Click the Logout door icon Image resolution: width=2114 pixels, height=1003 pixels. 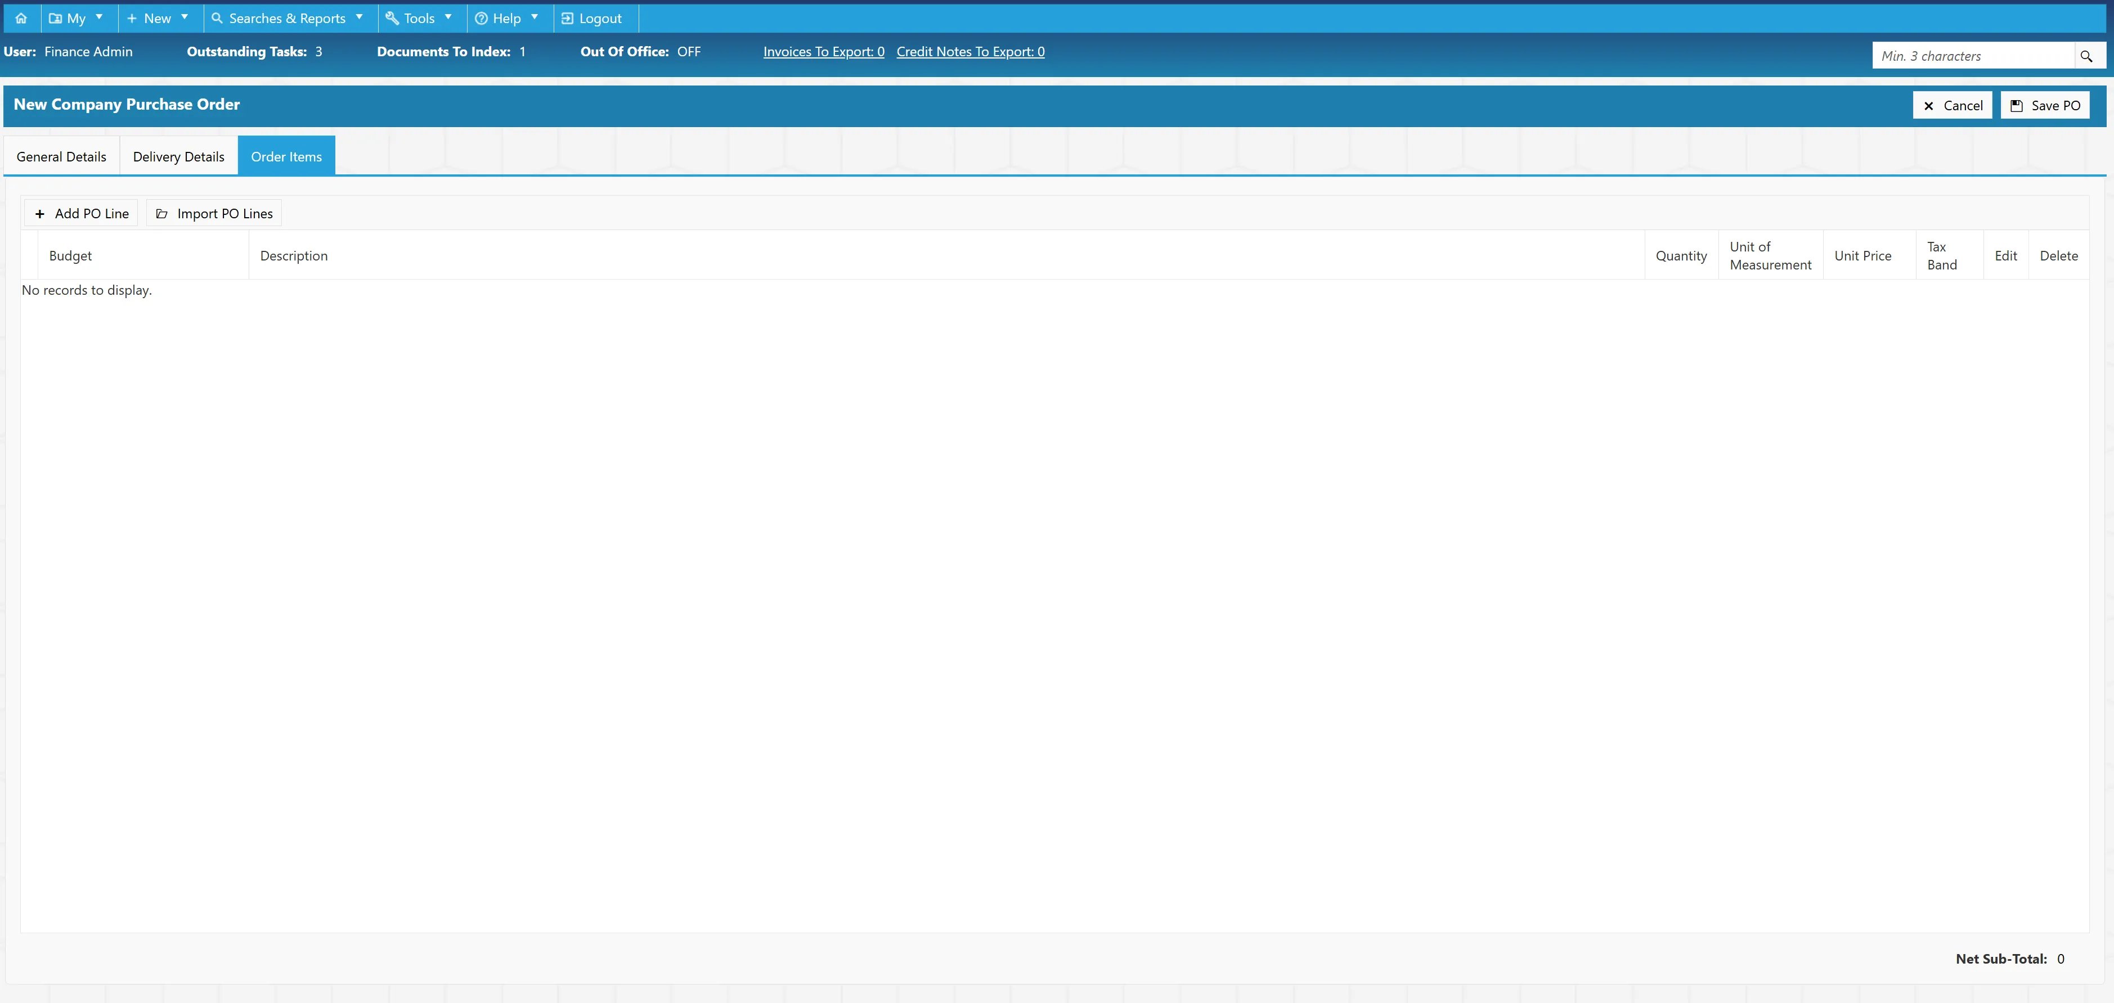coord(567,18)
